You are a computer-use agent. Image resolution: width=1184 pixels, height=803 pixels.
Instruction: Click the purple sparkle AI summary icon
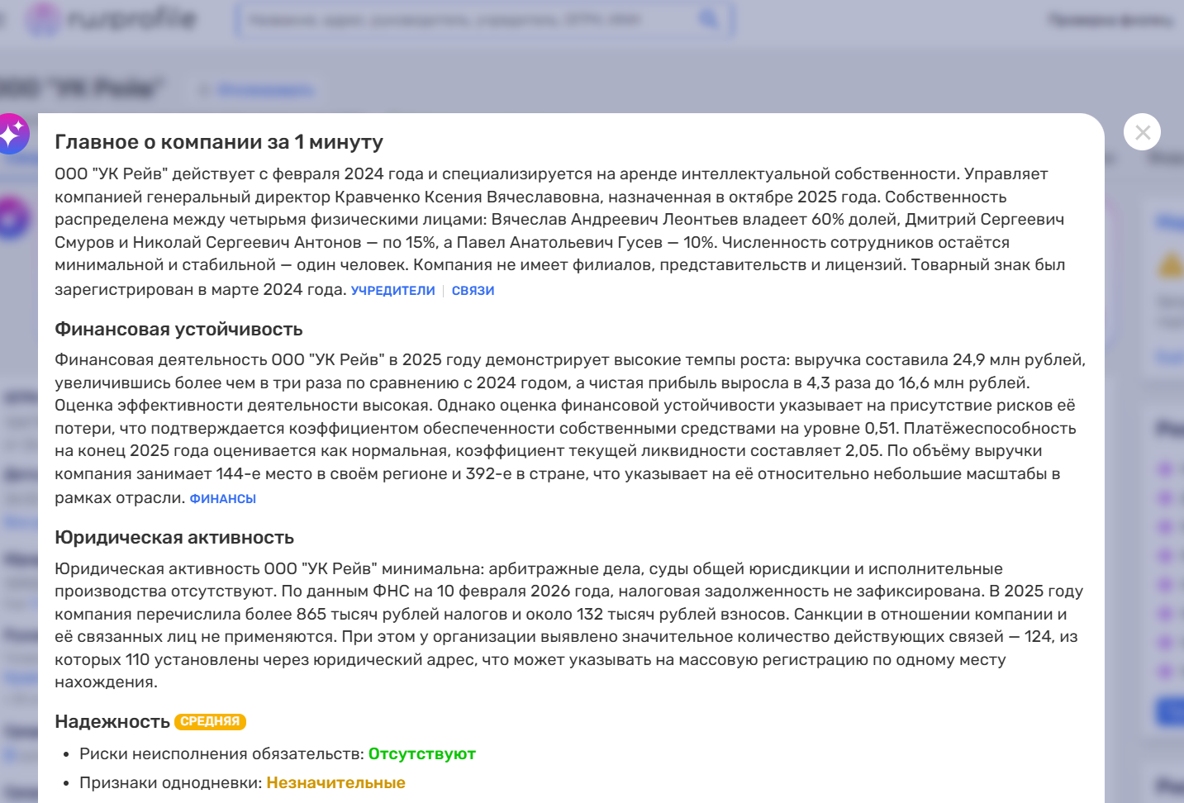12,133
